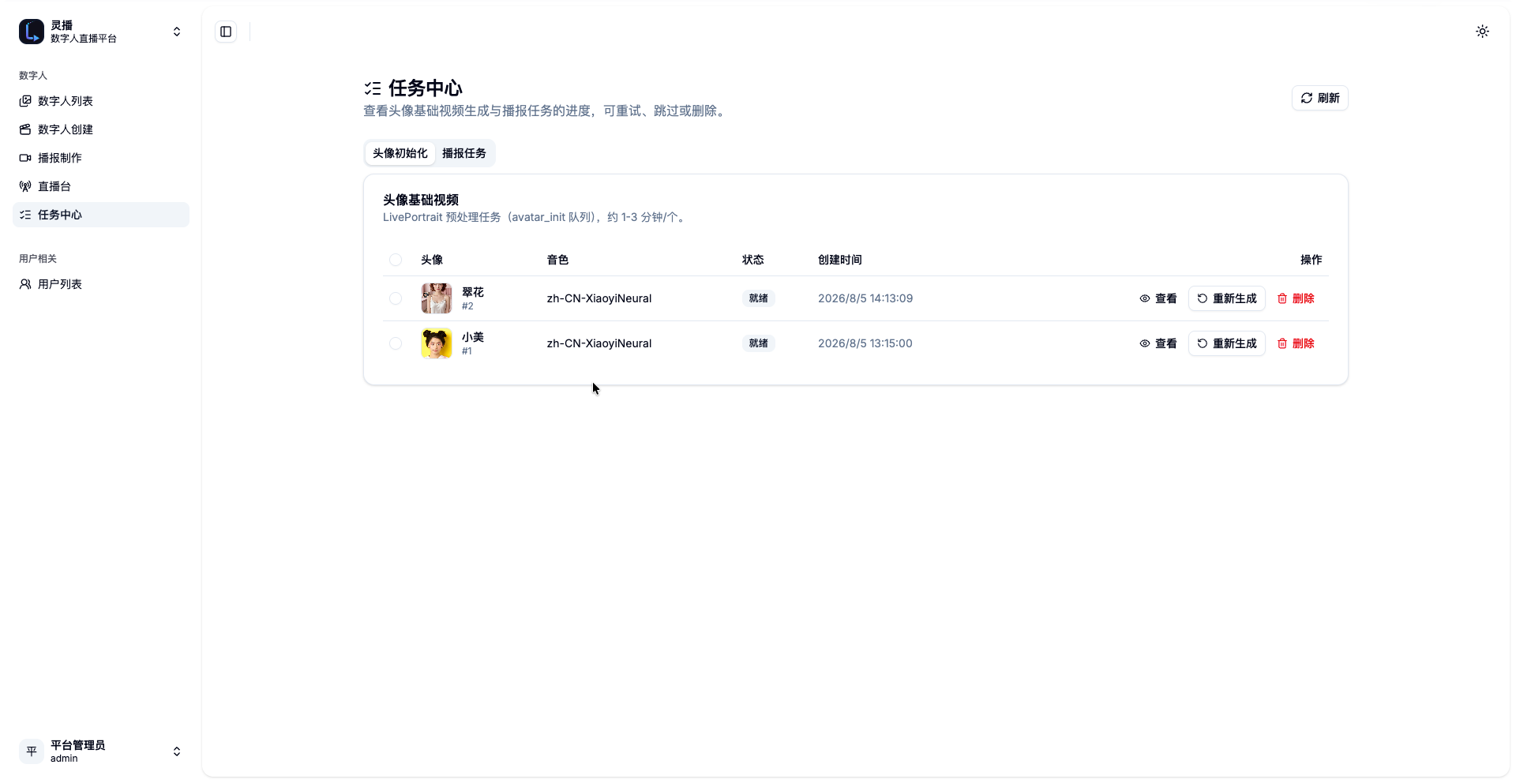Click the timestamp 2026/8/5 13:15:00
Screen dimensions: 1516x783
pyautogui.click(x=865, y=343)
